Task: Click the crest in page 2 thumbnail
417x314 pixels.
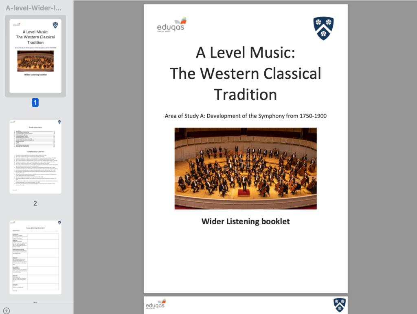Action: (x=59, y=122)
